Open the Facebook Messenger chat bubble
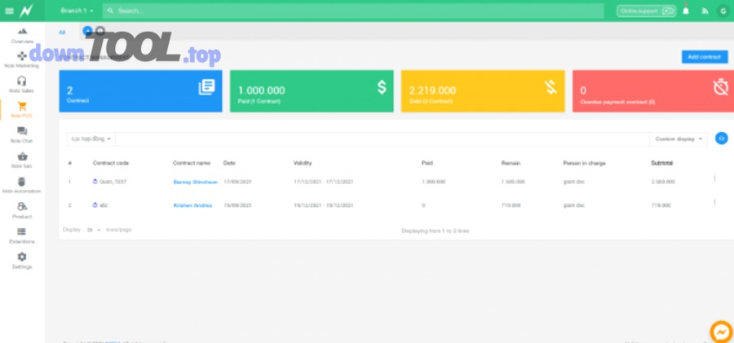Viewport: 734px width, 343px height. coord(721,332)
